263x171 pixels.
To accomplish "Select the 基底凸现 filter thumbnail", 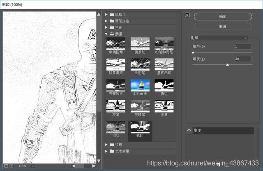I will 164,64.
